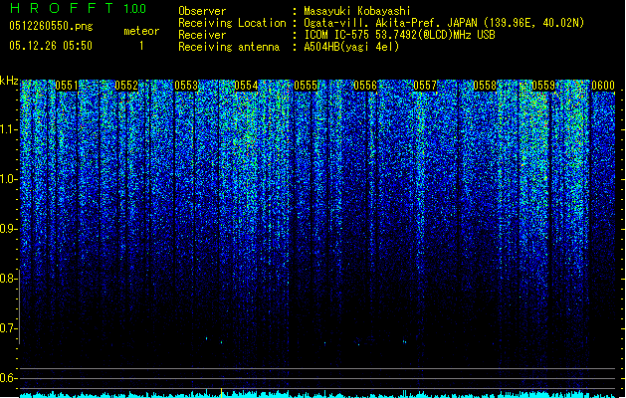The image size is (626, 398).
Task: Click the A504HB(yagi 4el) antenna text
Action: tap(351, 47)
